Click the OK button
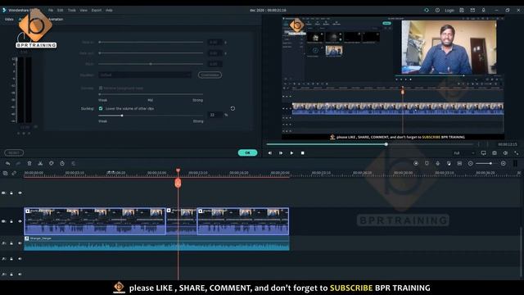Viewport: 524px width, 295px height. (x=247, y=153)
